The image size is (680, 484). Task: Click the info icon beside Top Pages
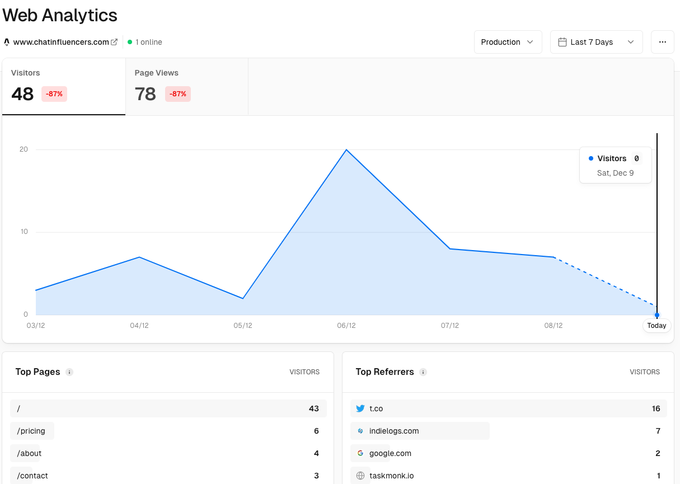coord(69,372)
